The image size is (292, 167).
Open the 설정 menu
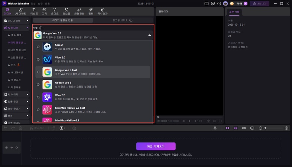(x=40, y=4)
